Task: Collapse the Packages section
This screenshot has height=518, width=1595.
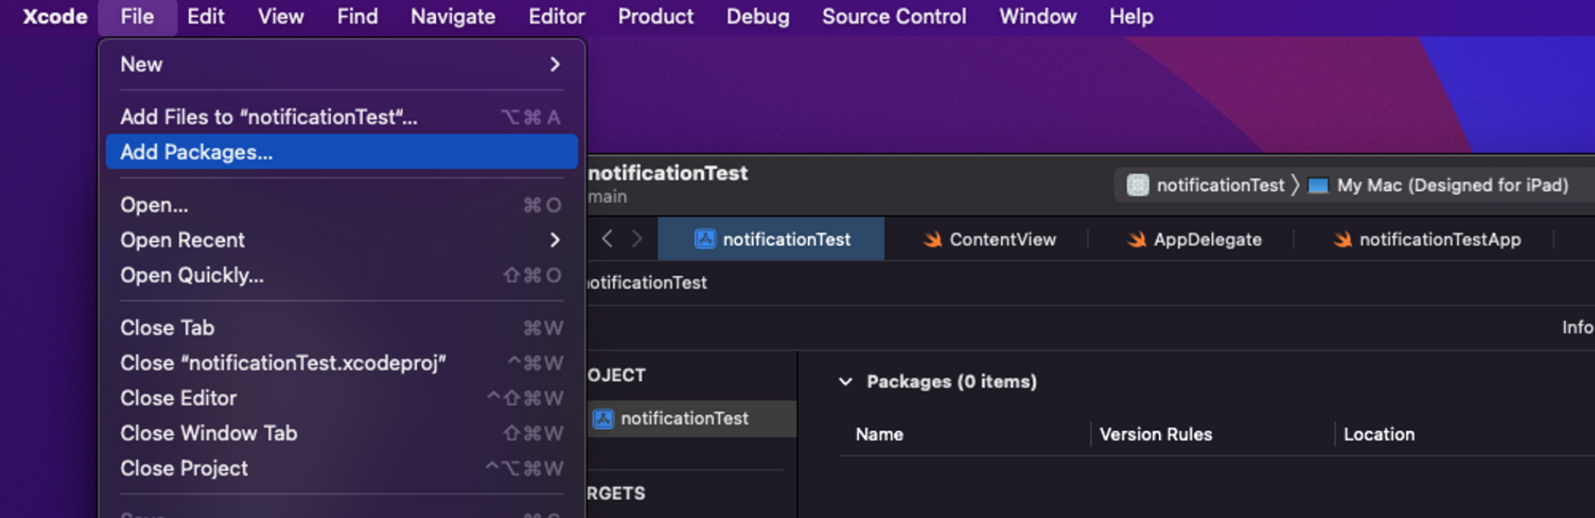Action: click(846, 382)
